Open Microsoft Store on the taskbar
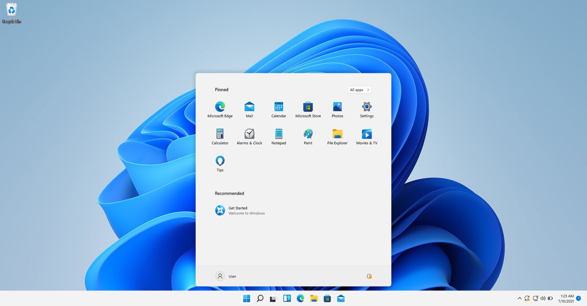The height and width of the screenshot is (306, 587). [327, 299]
